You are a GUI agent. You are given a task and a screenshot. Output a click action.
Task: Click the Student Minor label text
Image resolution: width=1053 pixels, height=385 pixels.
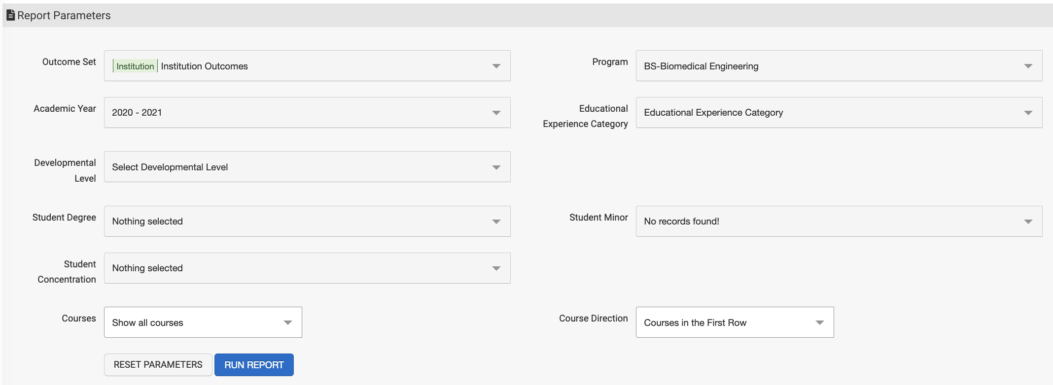pyautogui.click(x=598, y=218)
